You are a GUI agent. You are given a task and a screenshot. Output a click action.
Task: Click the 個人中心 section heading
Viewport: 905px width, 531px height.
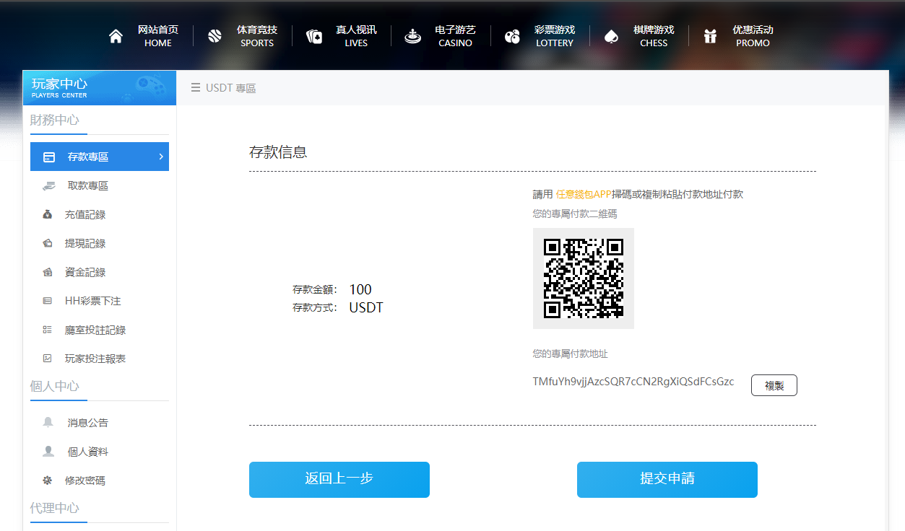[x=55, y=386]
